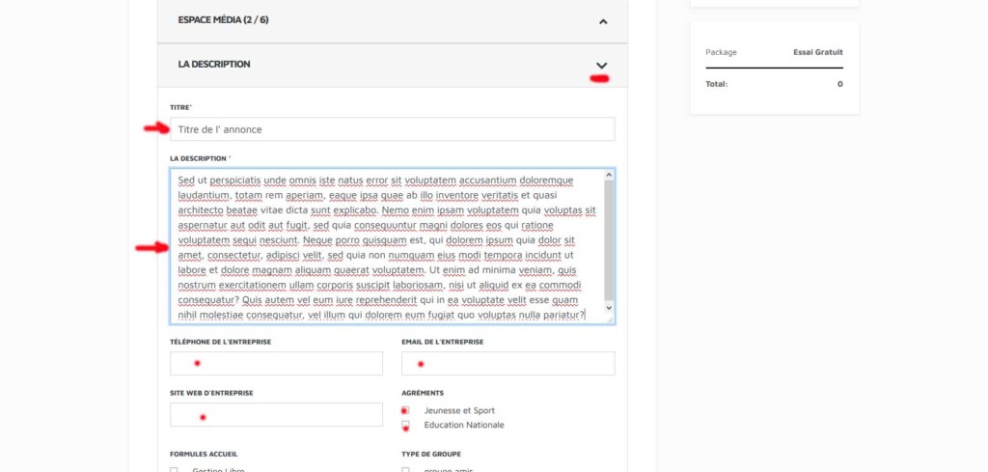Check the Jeunesse et Sport checkbox
The width and height of the screenshot is (988, 472).
[405, 411]
